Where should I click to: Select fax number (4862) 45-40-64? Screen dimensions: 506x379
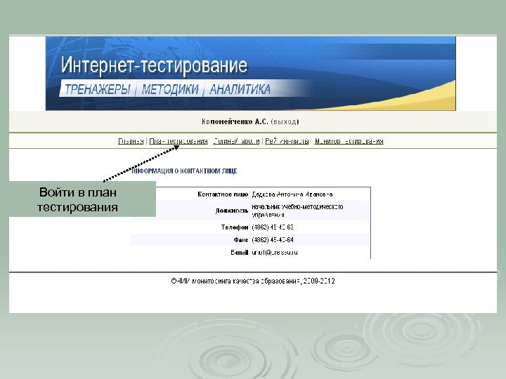click(273, 240)
